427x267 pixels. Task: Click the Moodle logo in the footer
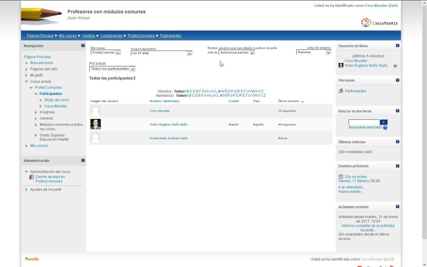(x=32, y=259)
